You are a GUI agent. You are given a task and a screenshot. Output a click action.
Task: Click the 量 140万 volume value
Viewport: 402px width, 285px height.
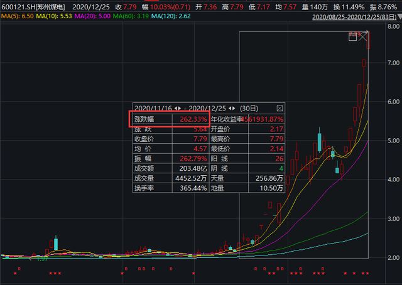(315, 7)
